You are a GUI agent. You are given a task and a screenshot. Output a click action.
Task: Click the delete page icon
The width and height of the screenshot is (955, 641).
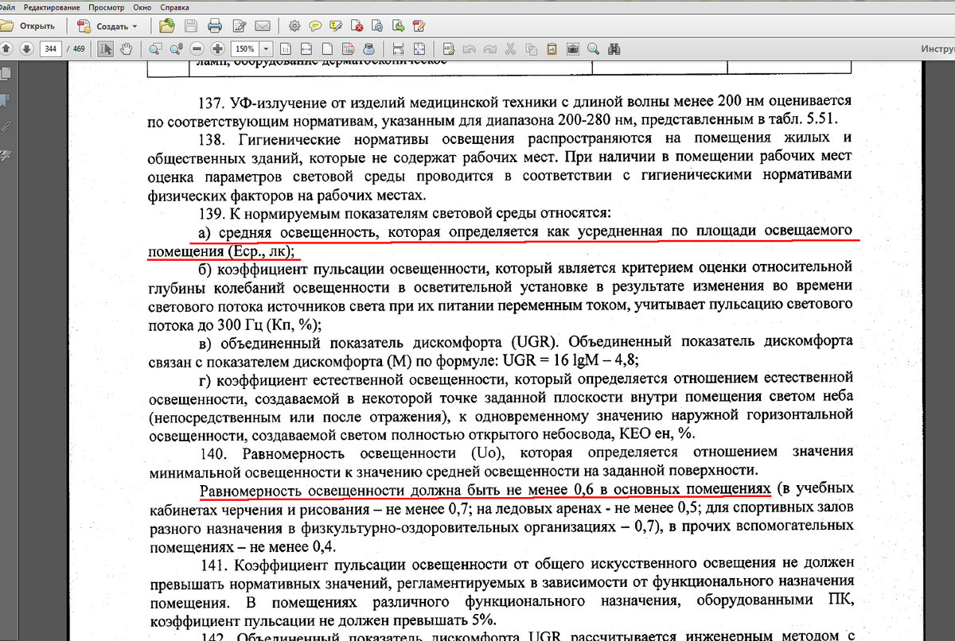pyautogui.click(x=357, y=25)
